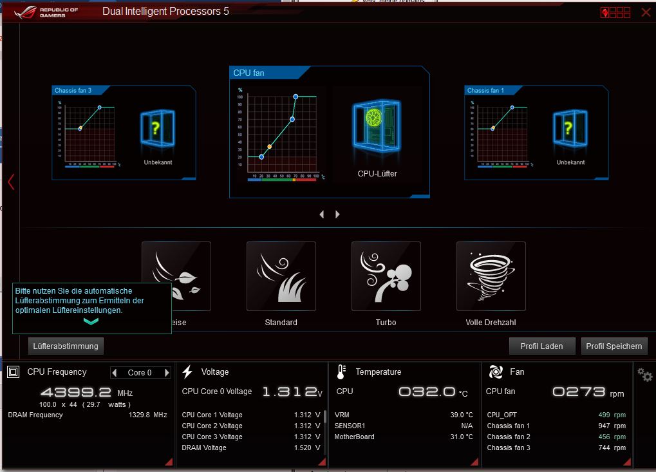Click the Lüfterabstimmung button
Image resolution: width=656 pixels, height=472 pixels.
[66, 346]
